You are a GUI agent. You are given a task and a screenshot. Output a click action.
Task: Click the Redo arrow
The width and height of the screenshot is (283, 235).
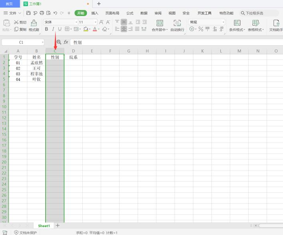click(62, 13)
